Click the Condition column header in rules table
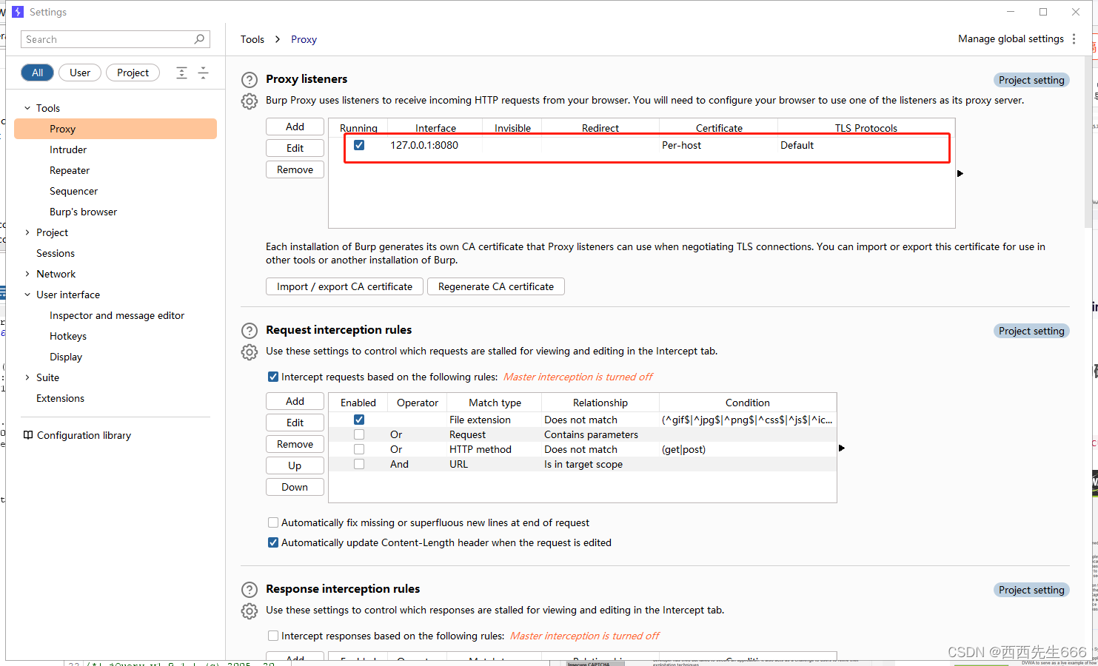 (x=748, y=403)
